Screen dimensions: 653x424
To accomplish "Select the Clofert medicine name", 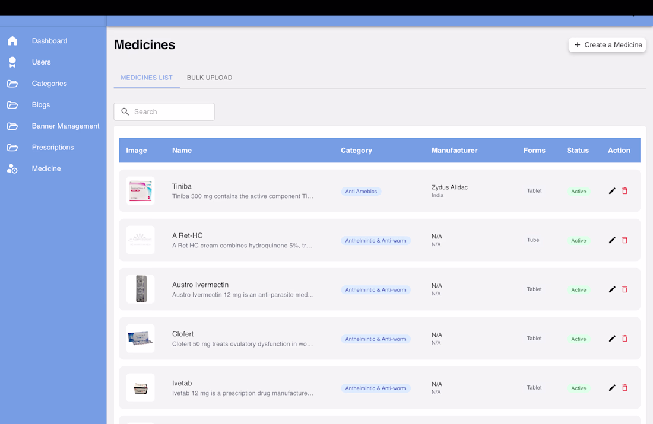I will [x=183, y=334].
